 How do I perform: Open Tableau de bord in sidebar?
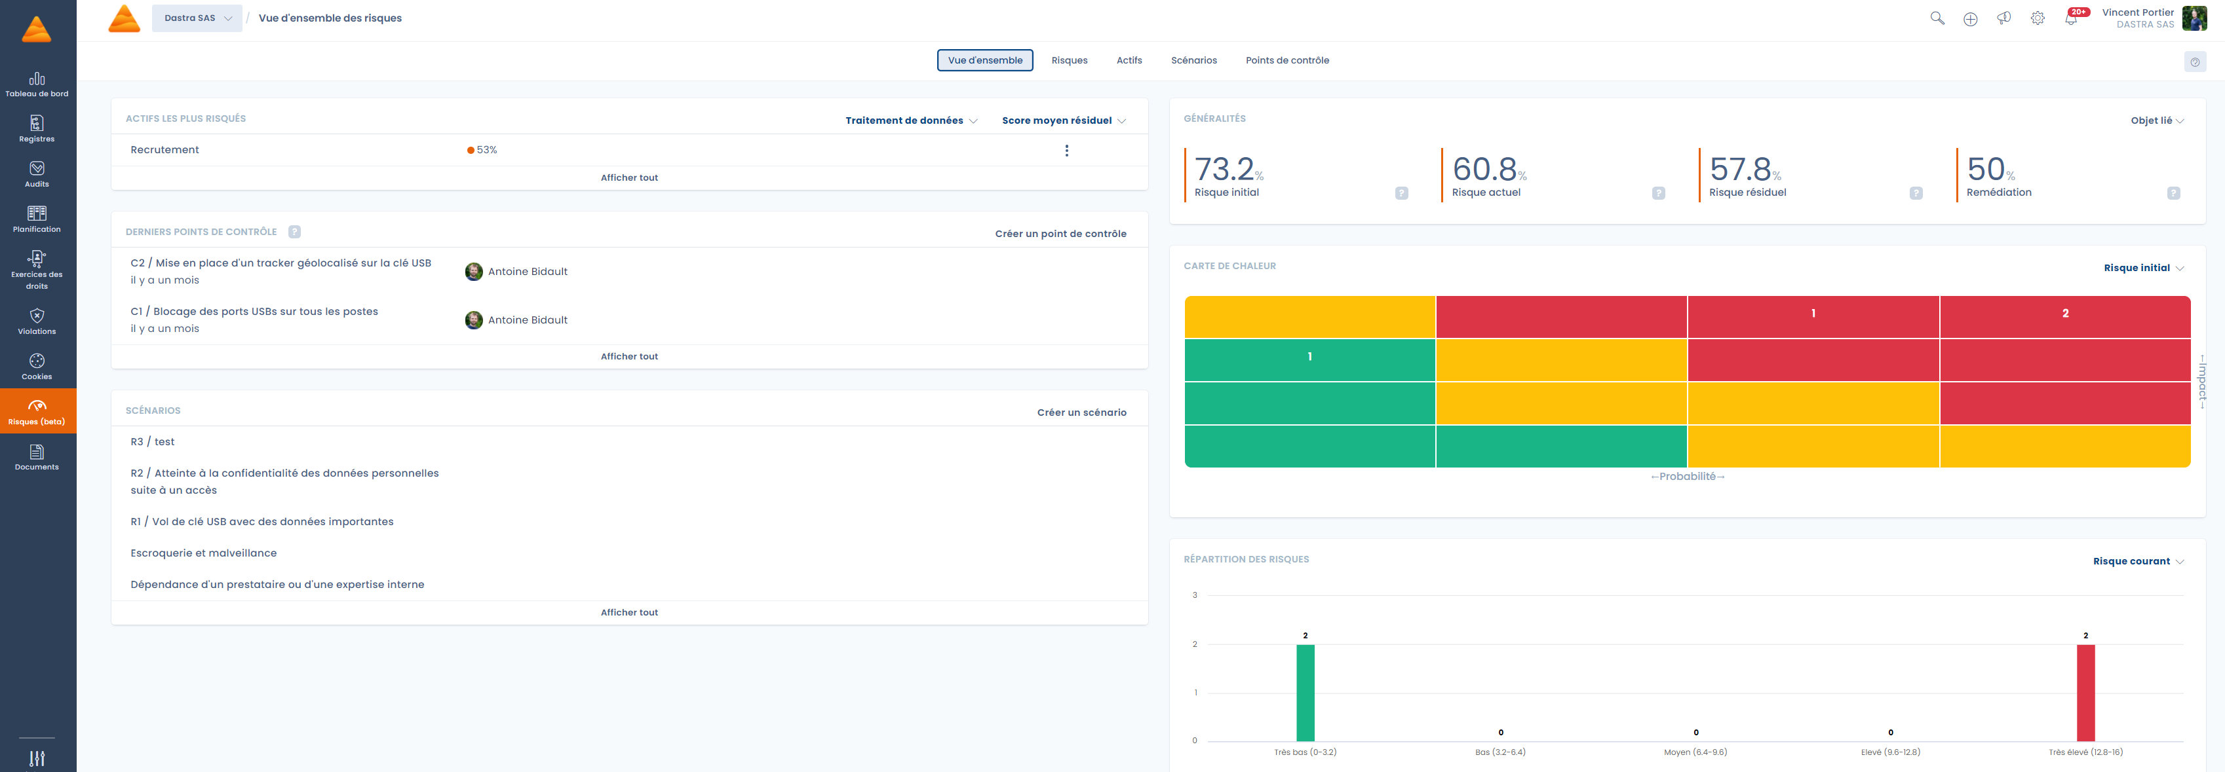[37, 84]
